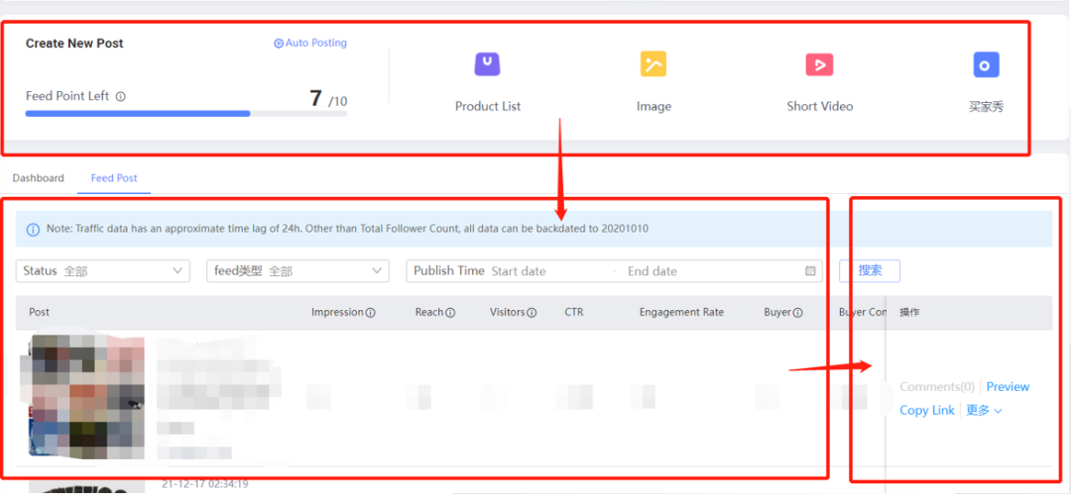Open calendar icon in Publish Time field
The height and width of the screenshot is (494, 1071).
(810, 271)
